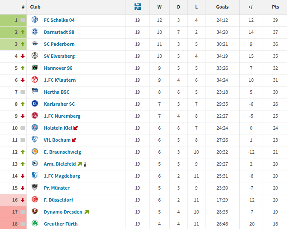Image resolution: width=287 pixels, height=229 pixels.
Task: Click the red arrow beside Holstein Kiel
Action: coord(76,128)
